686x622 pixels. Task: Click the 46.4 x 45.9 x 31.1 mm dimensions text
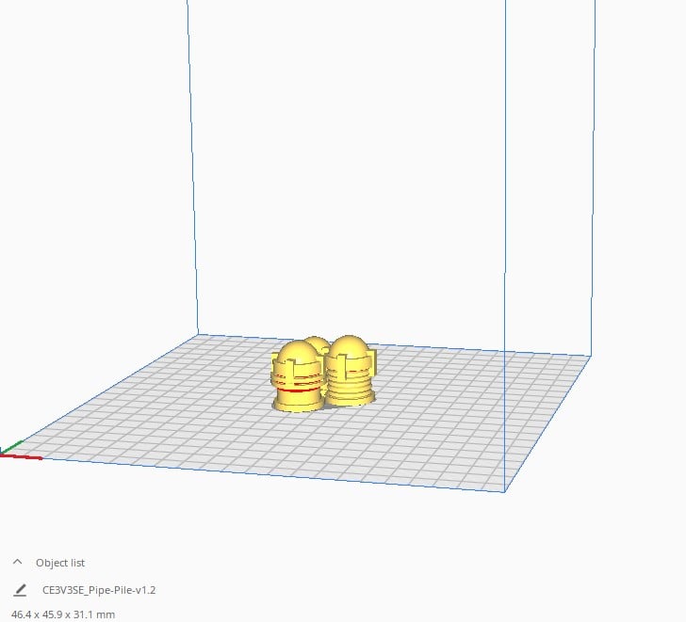click(x=63, y=614)
